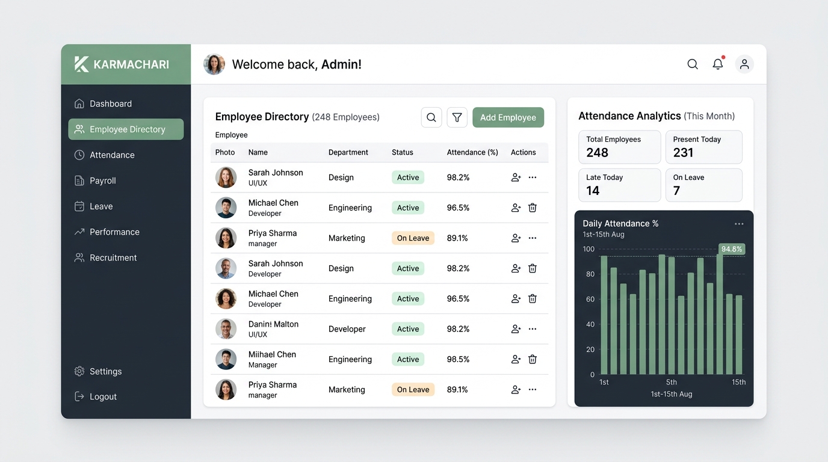The height and width of the screenshot is (462, 828).
Task: Delete Sarah Johnson Developer with the trash icon
Action: click(533, 268)
